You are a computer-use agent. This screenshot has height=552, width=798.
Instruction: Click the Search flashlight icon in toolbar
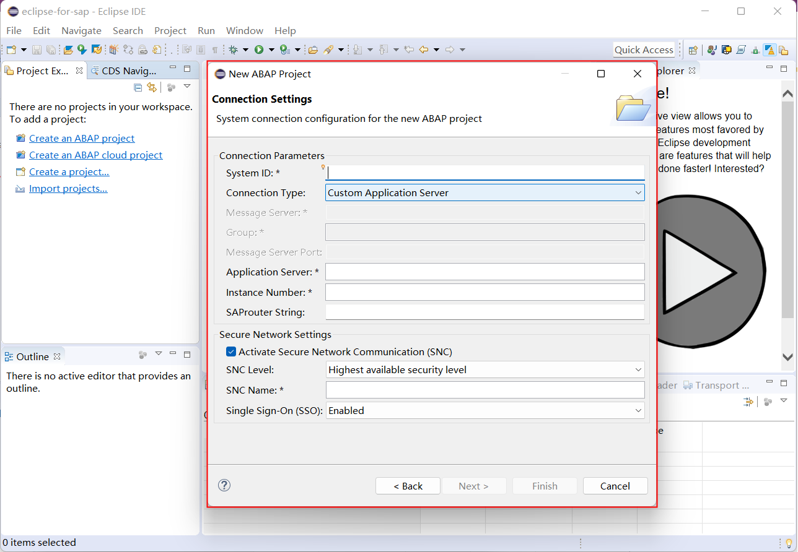tap(328, 50)
